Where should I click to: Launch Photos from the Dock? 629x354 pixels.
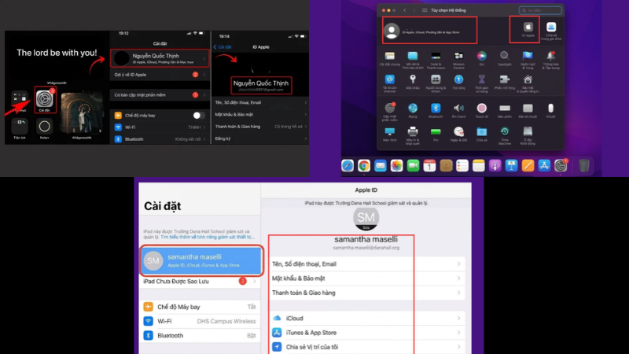tap(397, 165)
